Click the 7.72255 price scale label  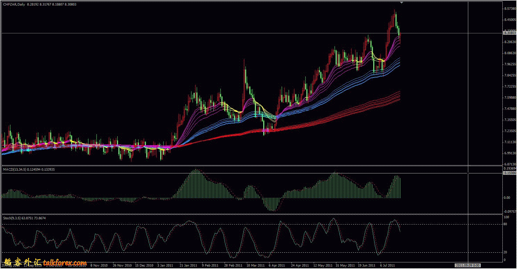click(x=510, y=87)
